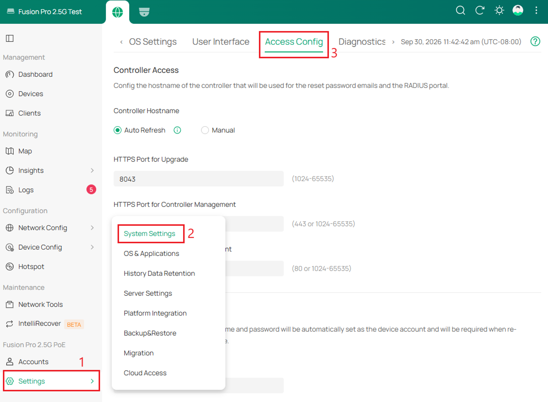
Task: Collapse the sidebar with the panel icon
Action: pos(10,38)
